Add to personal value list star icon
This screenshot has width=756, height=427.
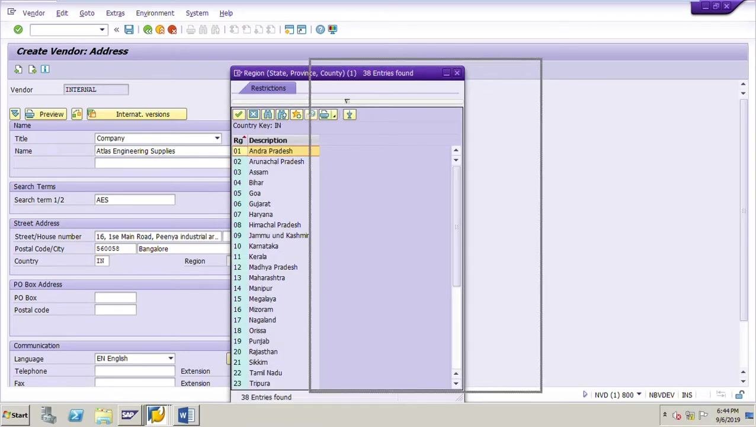(x=296, y=114)
